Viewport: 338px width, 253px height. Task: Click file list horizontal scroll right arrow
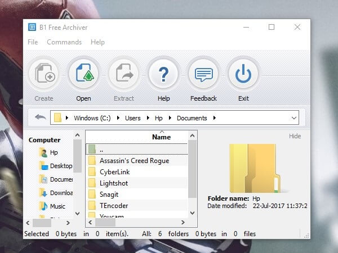pyautogui.click(x=183, y=222)
